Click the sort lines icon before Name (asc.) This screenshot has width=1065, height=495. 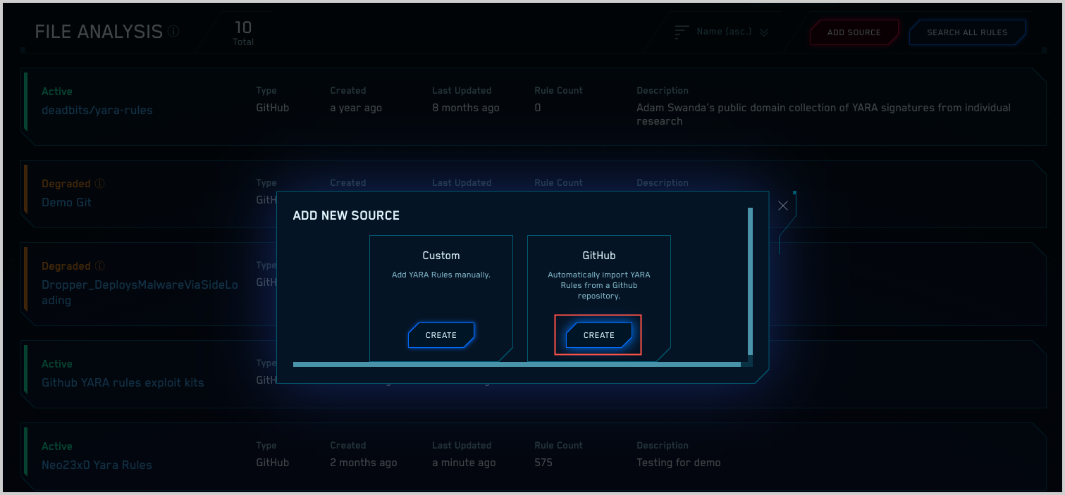click(681, 32)
